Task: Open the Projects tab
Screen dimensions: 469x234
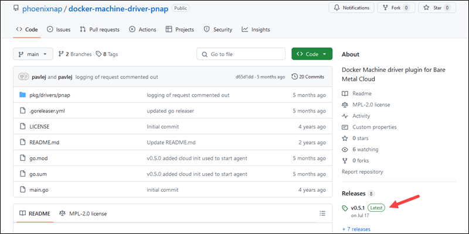Action: pyautogui.click(x=180, y=30)
